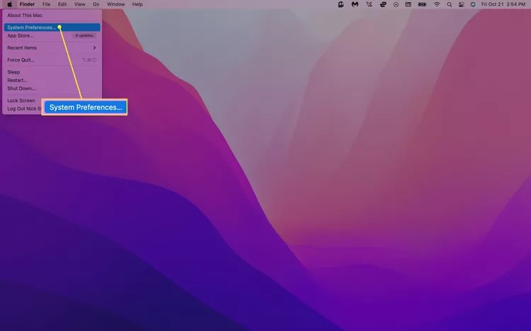This screenshot has width=531, height=331.
Task: Click the battery status icon
Action: click(422, 4)
